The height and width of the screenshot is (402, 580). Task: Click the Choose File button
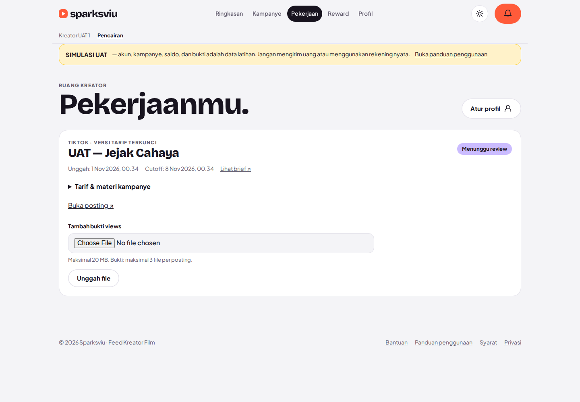point(94,243)
